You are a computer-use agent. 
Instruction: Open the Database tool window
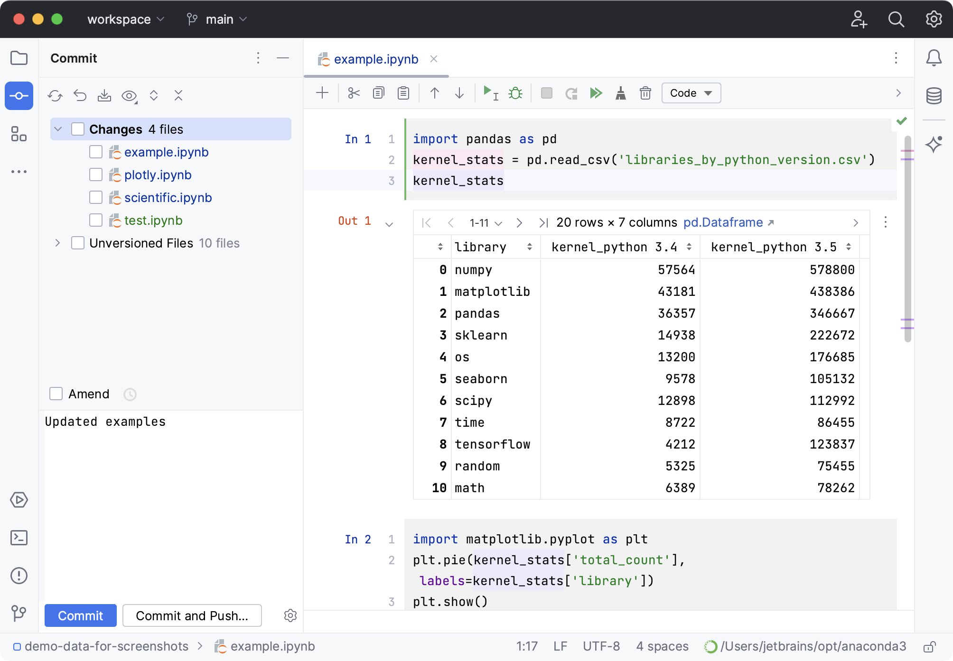click(x=934, y=96)
